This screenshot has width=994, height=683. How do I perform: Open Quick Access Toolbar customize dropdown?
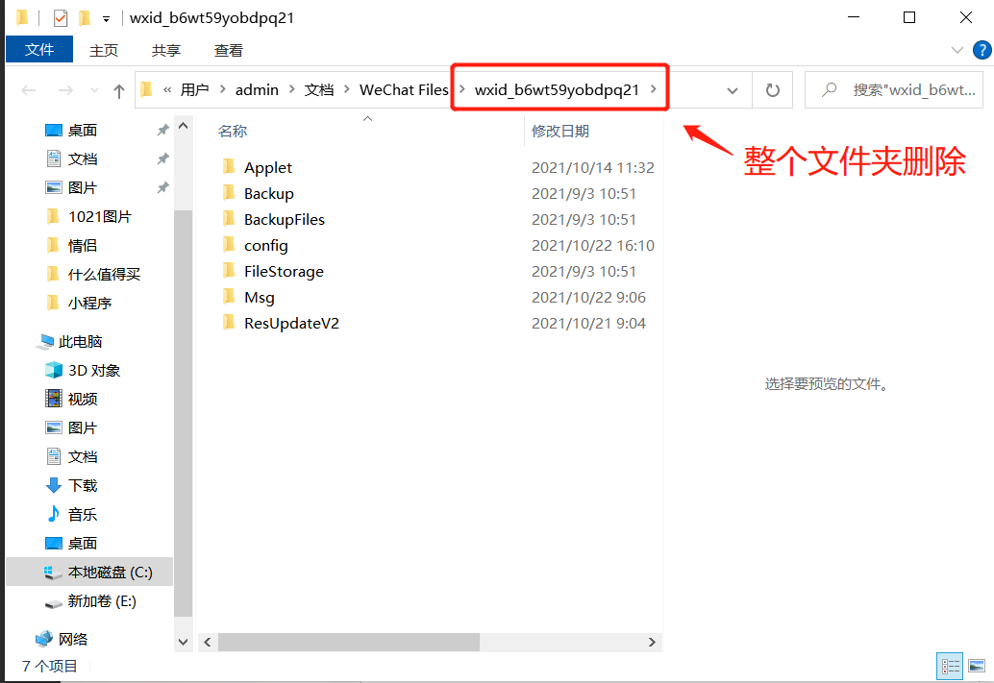(106, 18)
